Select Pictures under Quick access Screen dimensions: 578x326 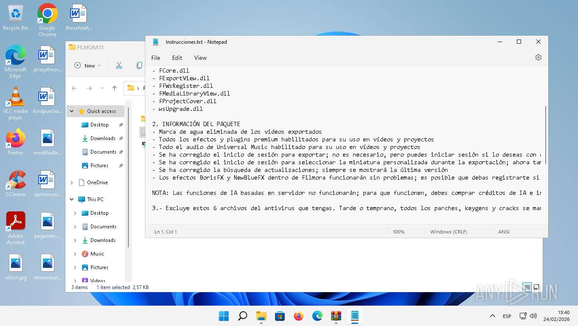coord(99,166)
